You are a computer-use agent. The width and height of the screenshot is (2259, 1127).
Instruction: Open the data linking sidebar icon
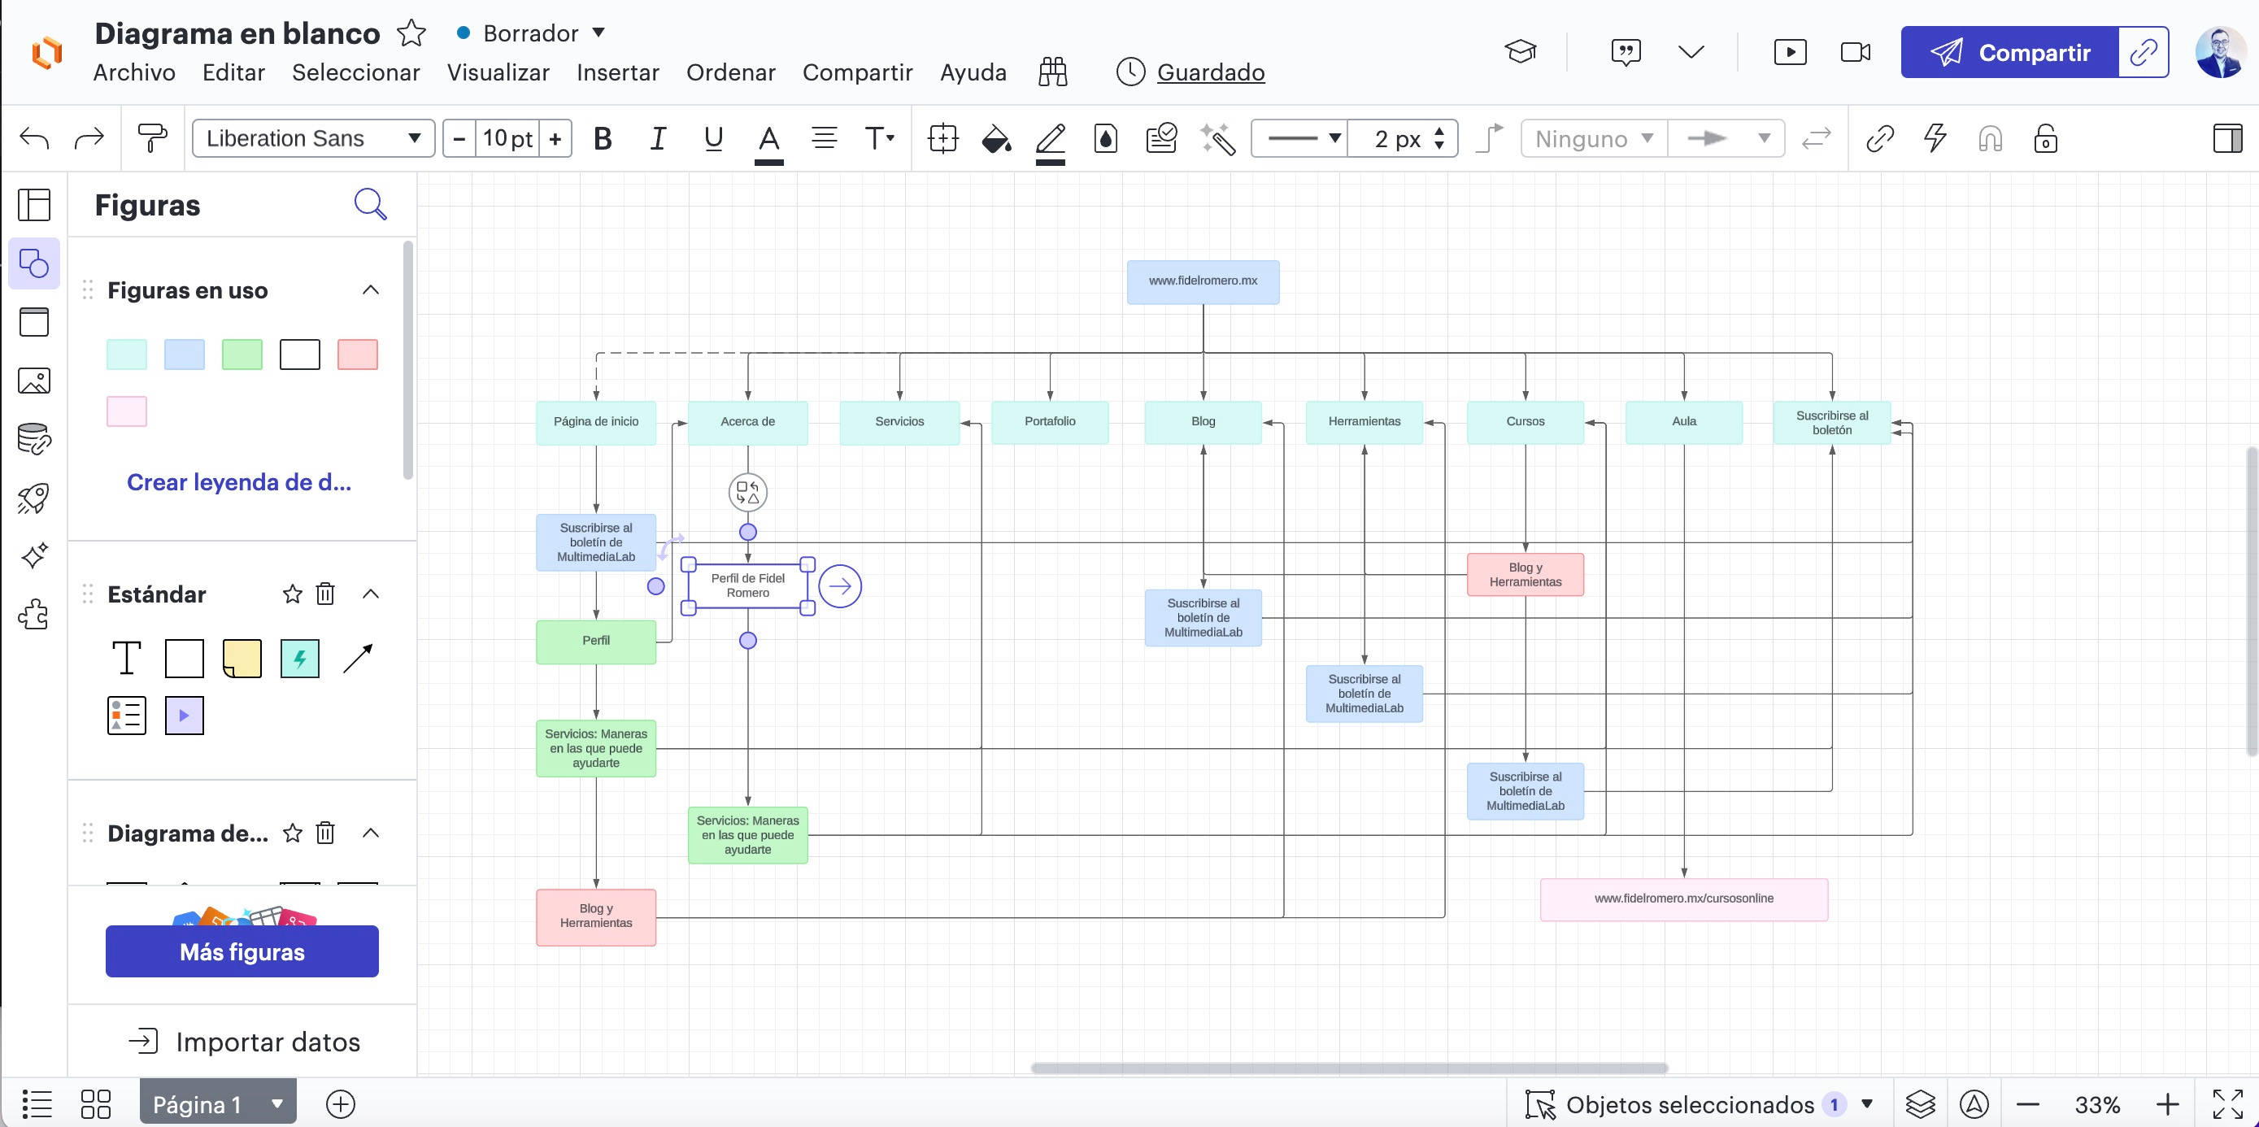(34, 439)
